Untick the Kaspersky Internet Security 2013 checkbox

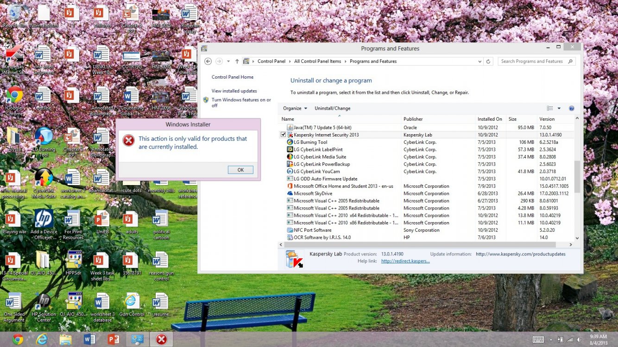284,135
